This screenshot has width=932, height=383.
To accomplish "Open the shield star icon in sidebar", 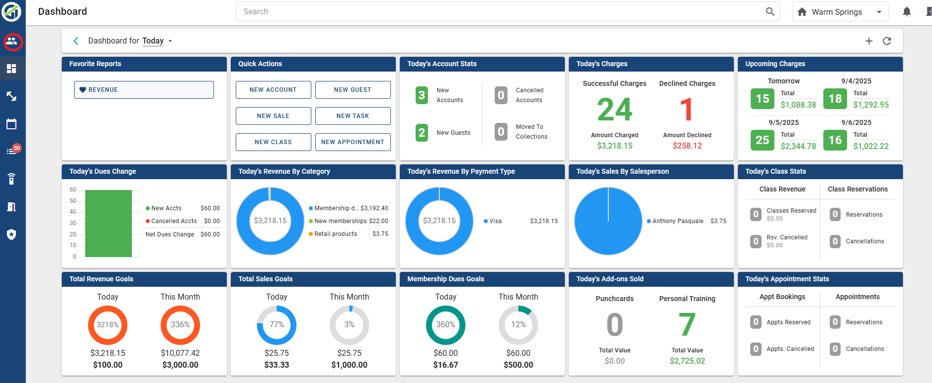I will pos(12,234).
